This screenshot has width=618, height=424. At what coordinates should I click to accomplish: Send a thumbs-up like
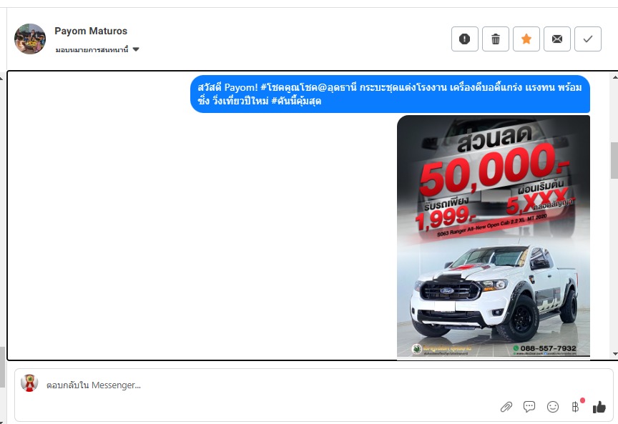coord(599,407)
